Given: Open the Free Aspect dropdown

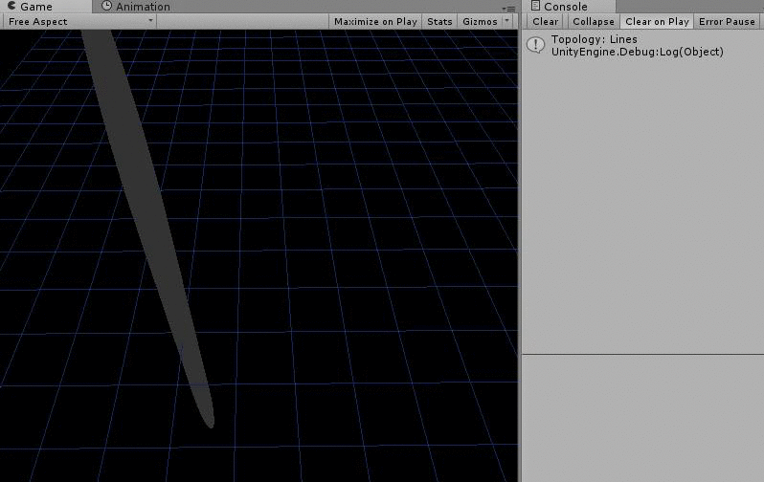Looking at the screenshot, I should point(79,21).
